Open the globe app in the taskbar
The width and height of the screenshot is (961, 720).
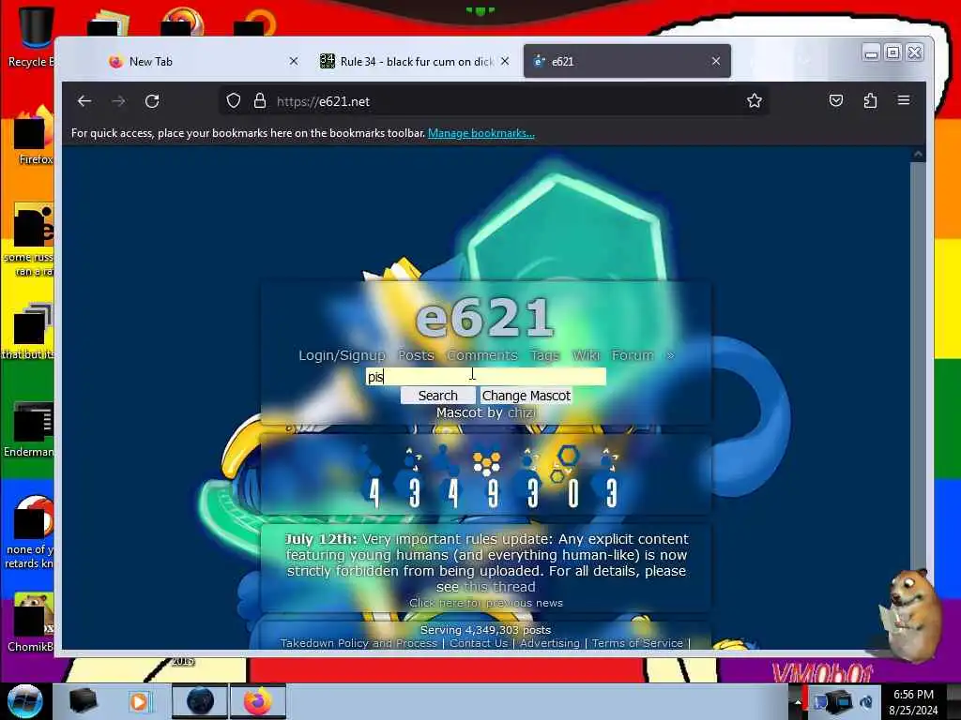click(x=201, y=701)
